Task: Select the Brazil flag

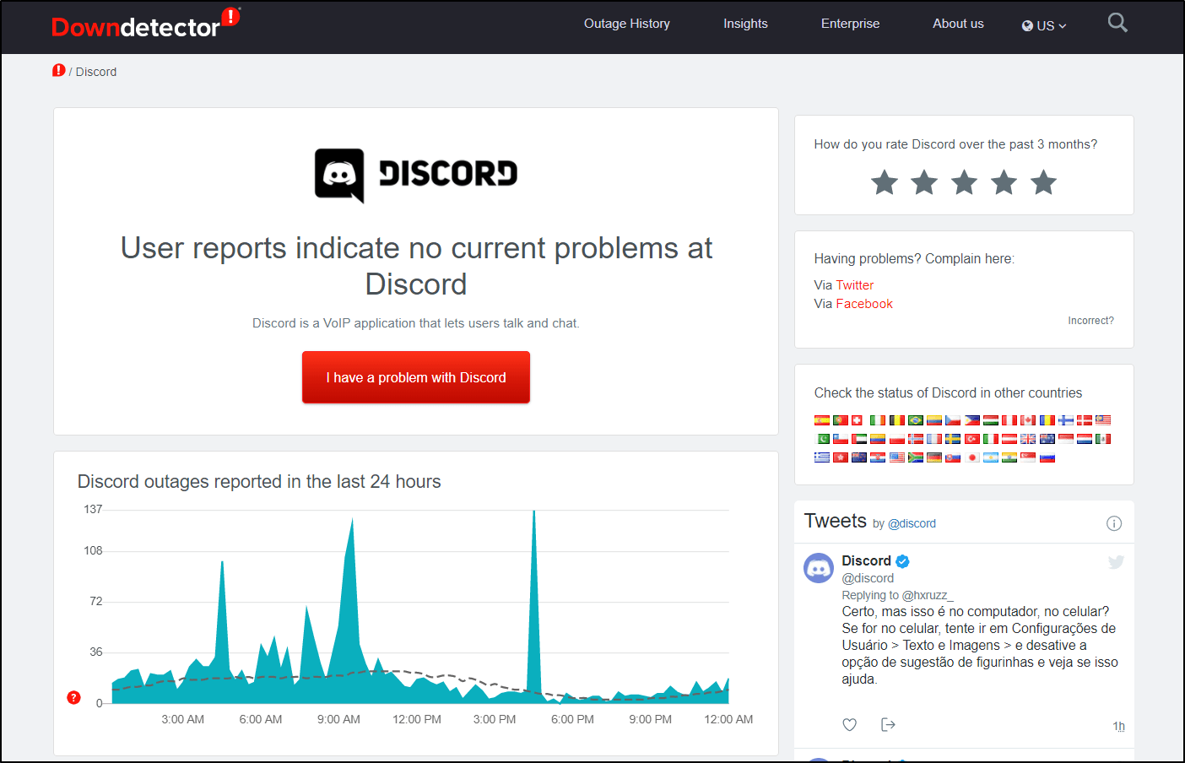Action: point(916,419)
